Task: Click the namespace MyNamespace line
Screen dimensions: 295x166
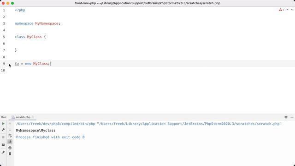Action: [37, 24]
